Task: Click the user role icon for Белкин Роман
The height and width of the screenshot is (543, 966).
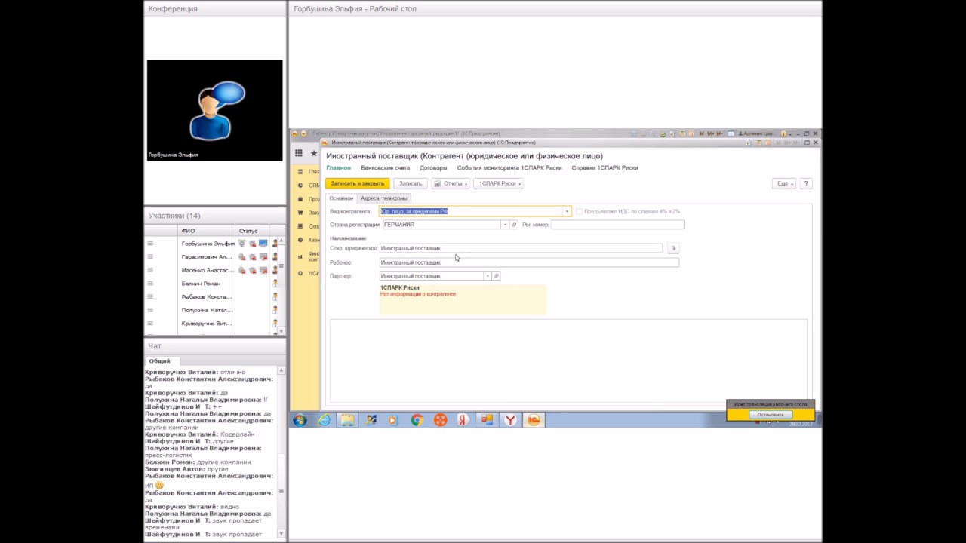Action: (x=275, y=284)
